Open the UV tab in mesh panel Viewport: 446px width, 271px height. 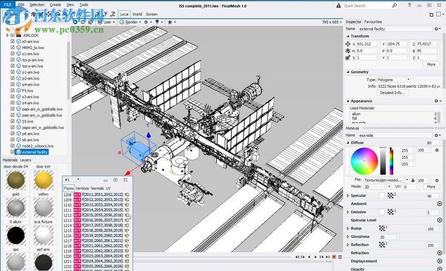[108, 188]
